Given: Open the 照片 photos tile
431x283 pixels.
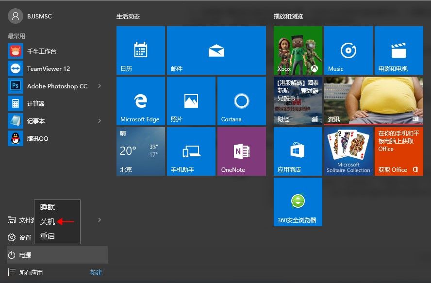Looking at the screenshot, I should click(191, 101).
